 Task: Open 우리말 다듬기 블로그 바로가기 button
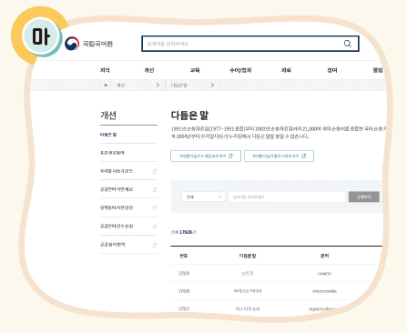tap(279, 156)
